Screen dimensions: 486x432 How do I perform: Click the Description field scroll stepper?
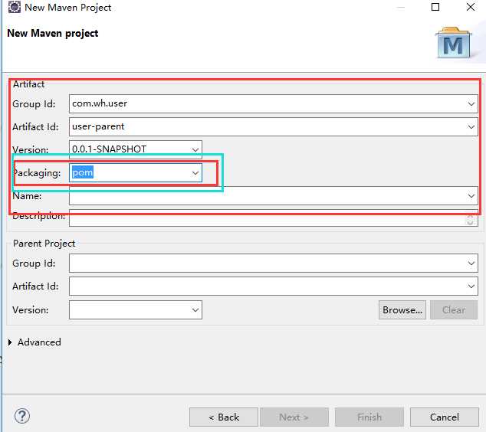(470, 219)
